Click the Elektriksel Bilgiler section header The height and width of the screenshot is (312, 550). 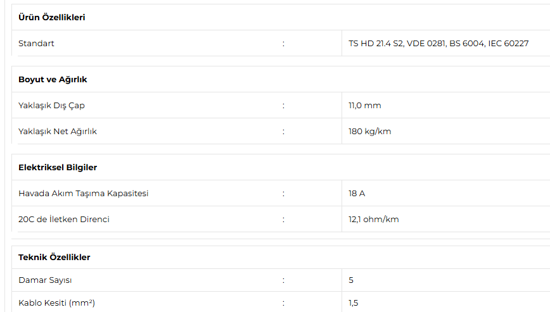[x=58, y=167]
